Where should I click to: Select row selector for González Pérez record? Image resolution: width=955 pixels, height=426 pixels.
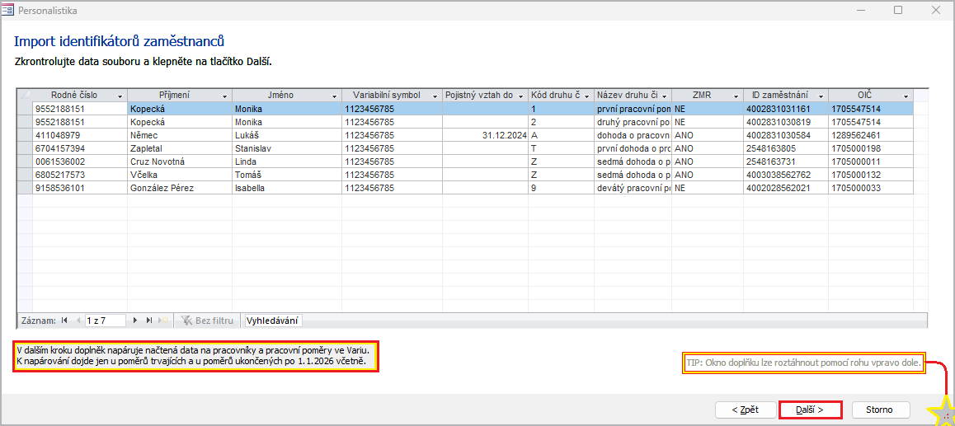[x=25, y=188]
